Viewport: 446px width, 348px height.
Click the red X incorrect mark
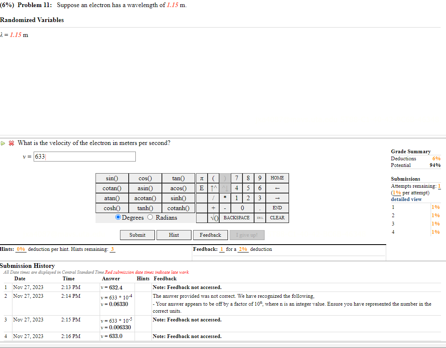click(11, 143)
